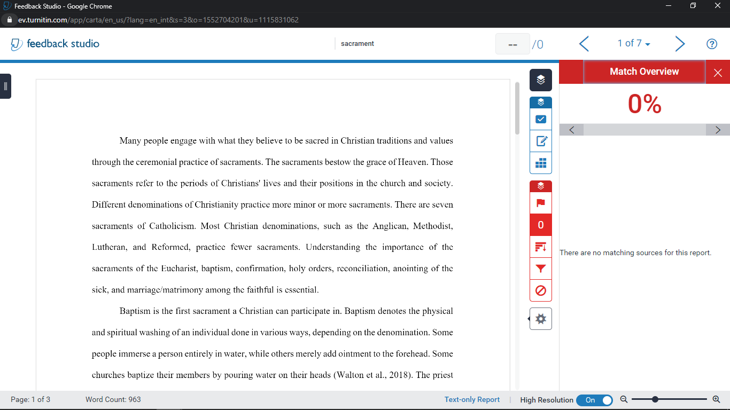
Task: Go to the next paper arrow
Action: click(679, 44)
